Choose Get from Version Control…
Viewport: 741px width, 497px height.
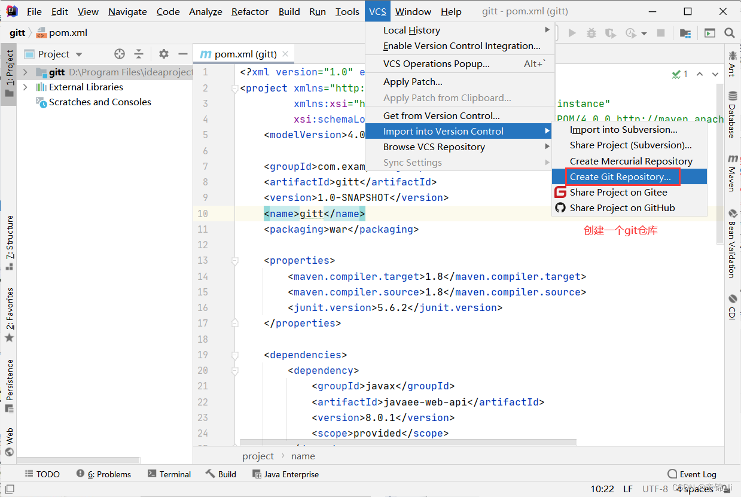pos(460,116)
